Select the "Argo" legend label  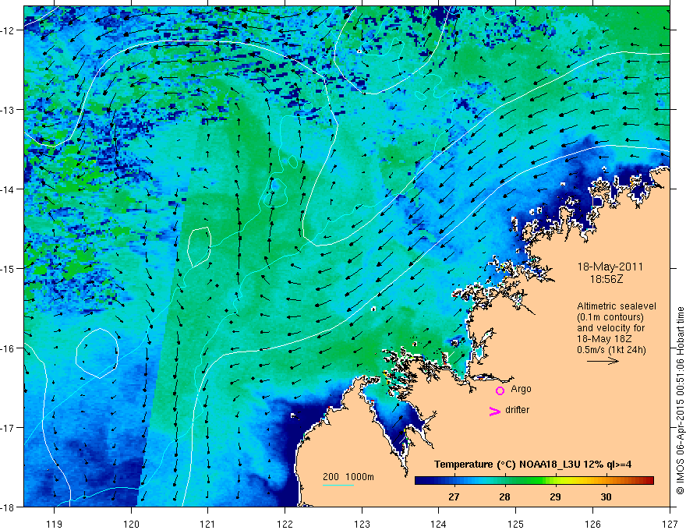point(521,389)
